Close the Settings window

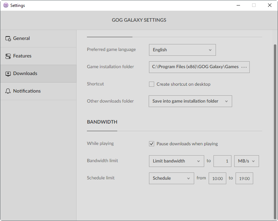click(269, 5)
